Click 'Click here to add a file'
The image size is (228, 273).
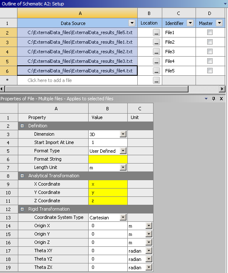coord(50,80)
